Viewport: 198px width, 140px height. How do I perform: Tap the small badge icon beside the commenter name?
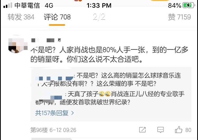click(59, 40)
